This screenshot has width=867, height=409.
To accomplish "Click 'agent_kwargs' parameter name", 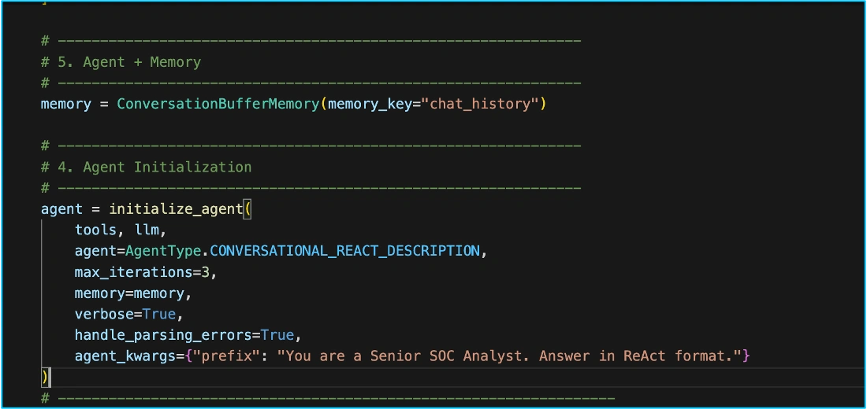I will (125, 356).
